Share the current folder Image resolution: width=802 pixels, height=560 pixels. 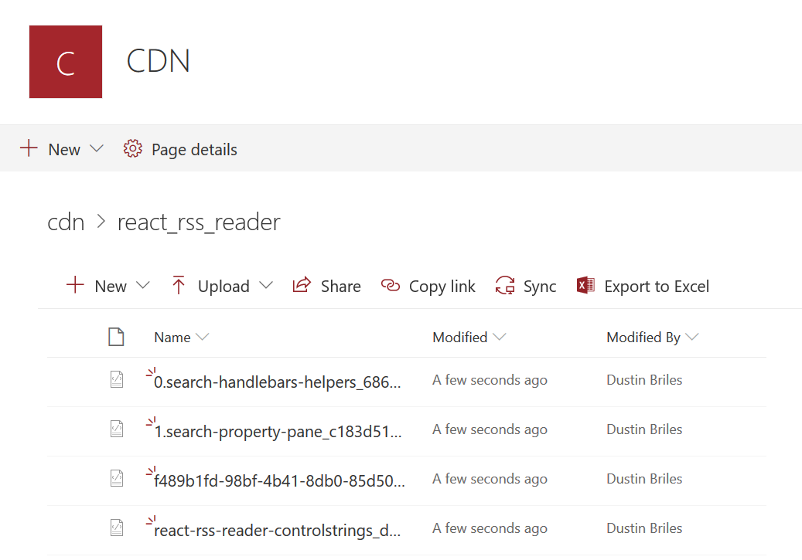[x=340, y=287]
